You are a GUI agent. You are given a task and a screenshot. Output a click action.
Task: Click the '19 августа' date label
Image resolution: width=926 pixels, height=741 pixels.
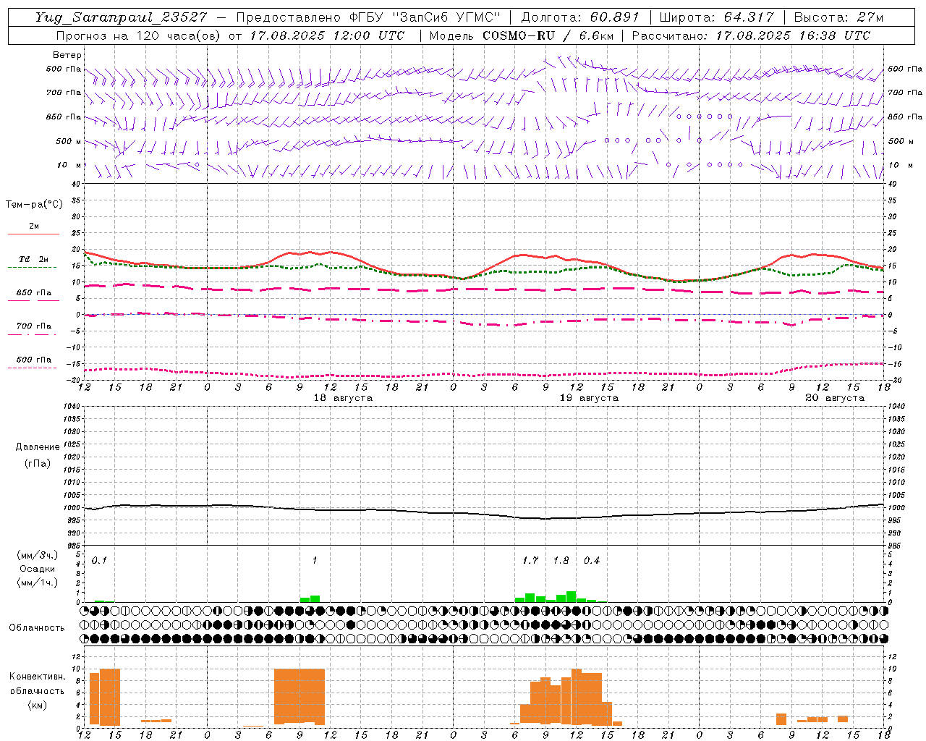coord(589,398)
